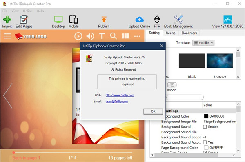Open the Template mobile dropdown
Image resolution: width=245 pixels, height=162 pixels.
click(x=203, y=43)
